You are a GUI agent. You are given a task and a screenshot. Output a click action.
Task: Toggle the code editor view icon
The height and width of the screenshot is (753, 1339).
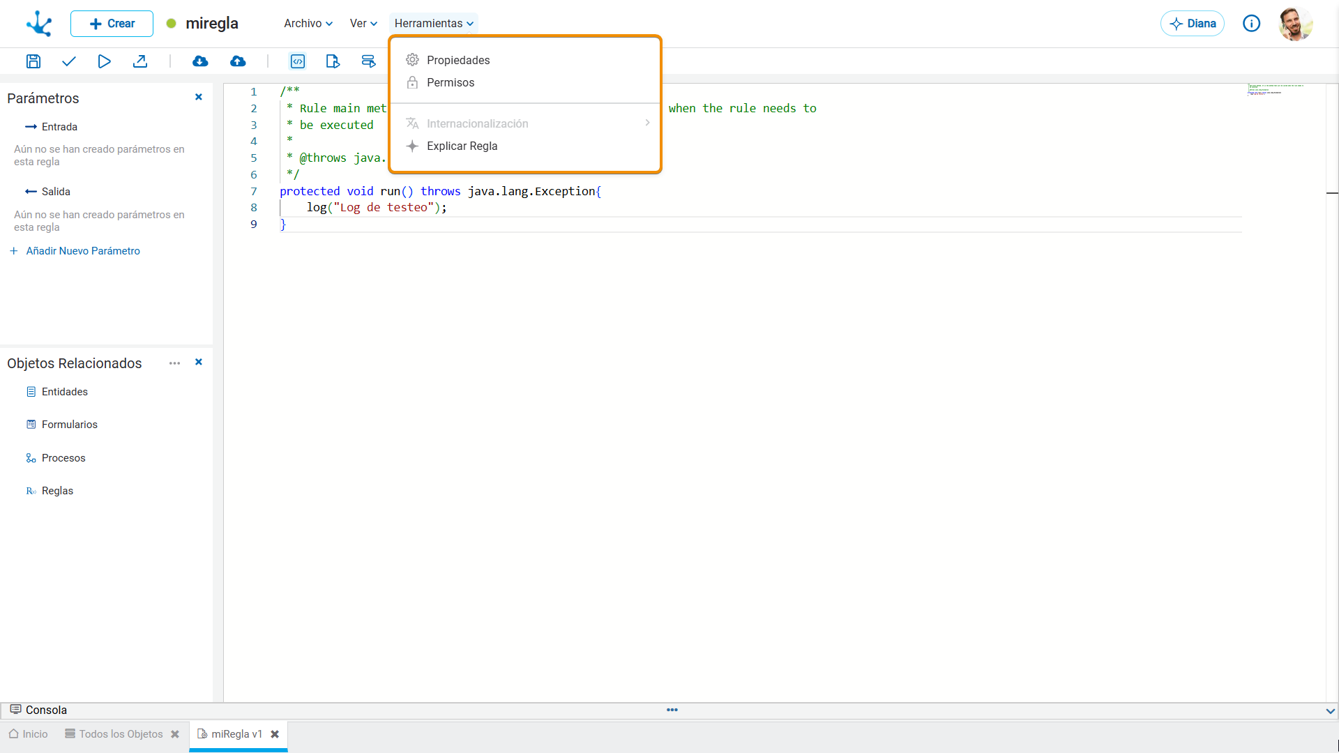click(x=298, y=61)
